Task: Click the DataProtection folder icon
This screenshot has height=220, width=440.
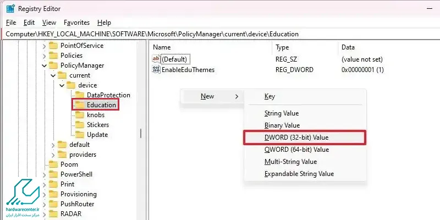Action: tap(80, 95)
